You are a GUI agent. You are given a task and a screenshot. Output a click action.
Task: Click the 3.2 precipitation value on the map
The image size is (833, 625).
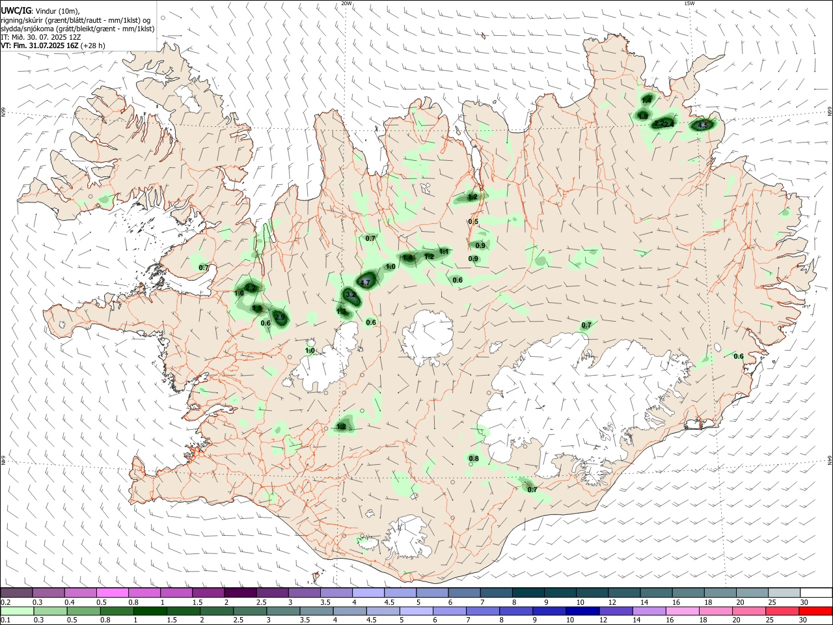click(x=351, y=295)
